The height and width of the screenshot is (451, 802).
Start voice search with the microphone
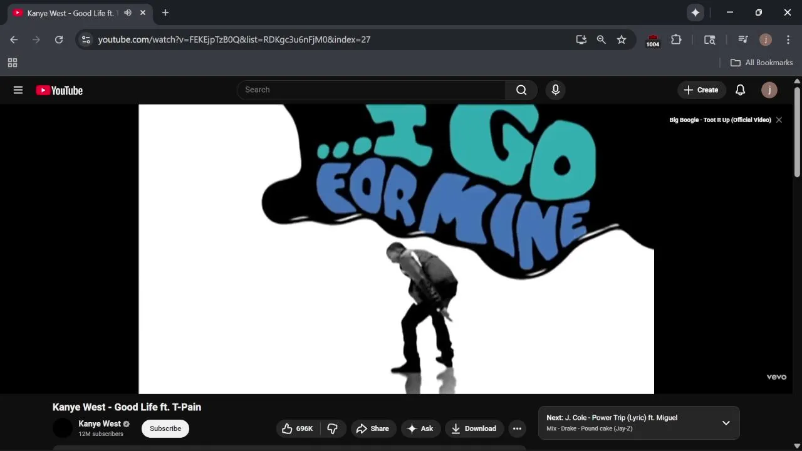point(555,90)
